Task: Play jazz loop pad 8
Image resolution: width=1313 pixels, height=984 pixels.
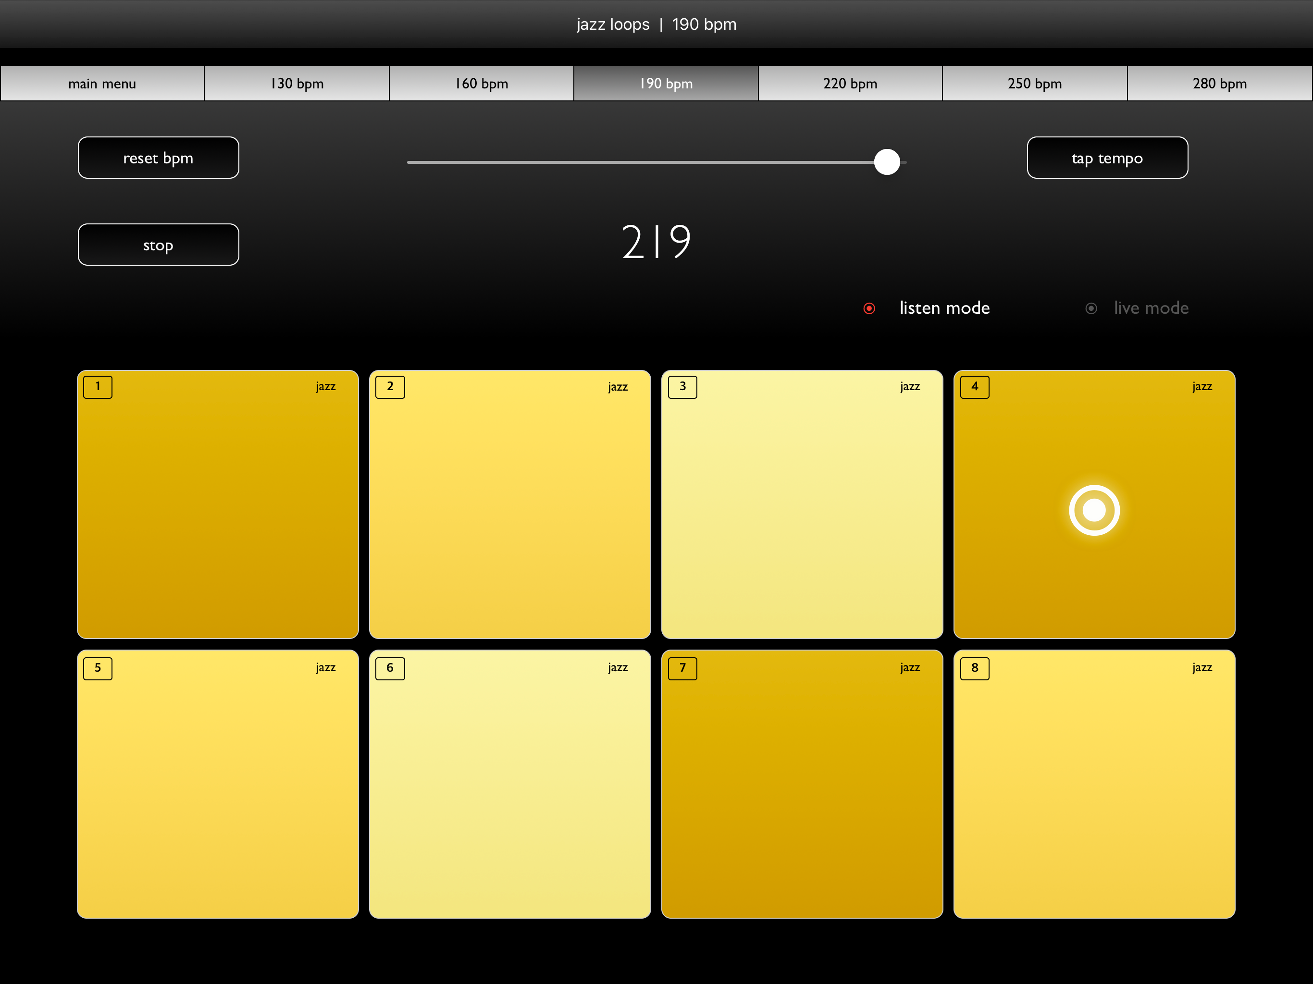Action: click(1093, 783)
